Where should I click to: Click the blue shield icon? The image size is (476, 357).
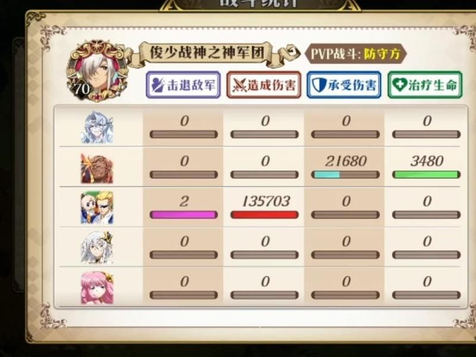pos(320,85)
